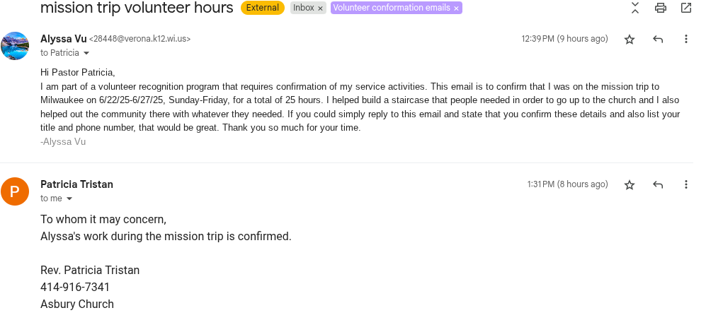Click the 28448@verona.k12.wi.us address
This screenshot has width=706, height=320.
pyautogui.click(x=140, y=39)
